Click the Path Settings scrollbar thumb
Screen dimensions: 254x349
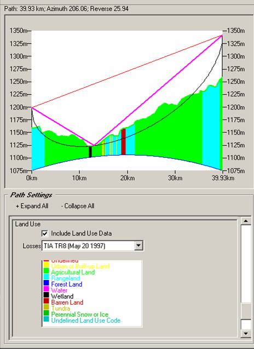tap(246, 311)
